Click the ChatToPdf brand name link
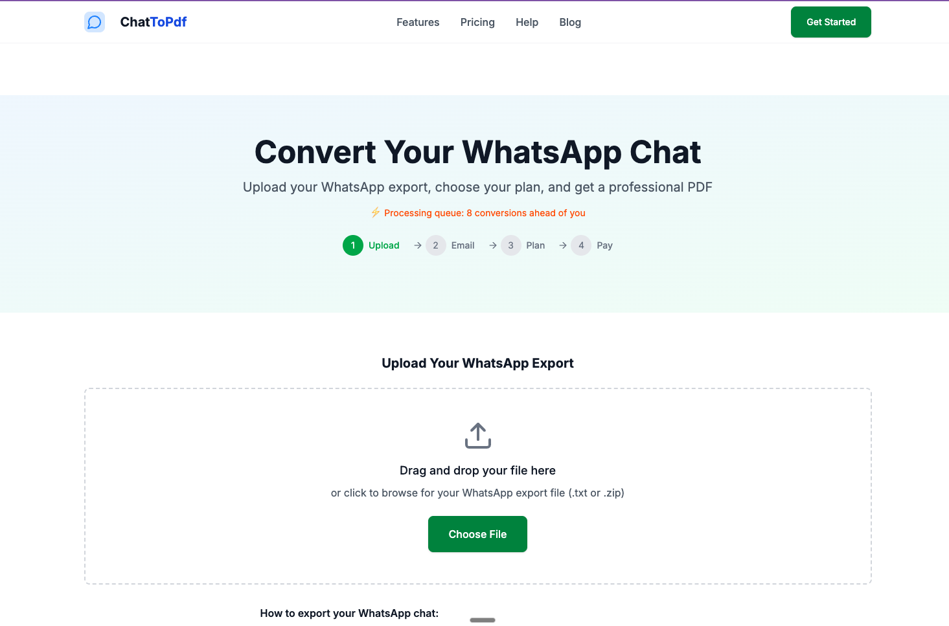 point(154,22)
